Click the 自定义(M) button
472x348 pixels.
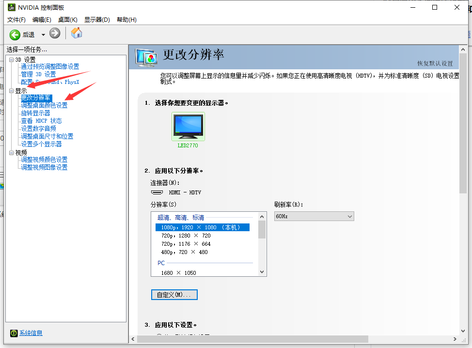click(x=174, y=294)
